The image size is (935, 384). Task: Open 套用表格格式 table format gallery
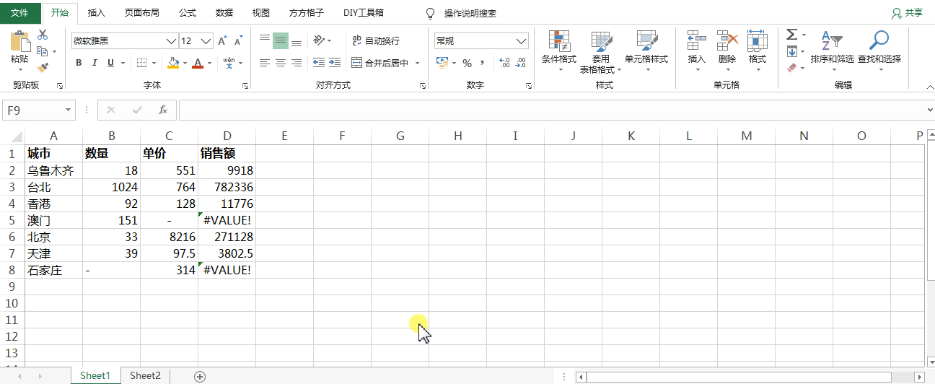pyautogui.click(x=600, y=53)
